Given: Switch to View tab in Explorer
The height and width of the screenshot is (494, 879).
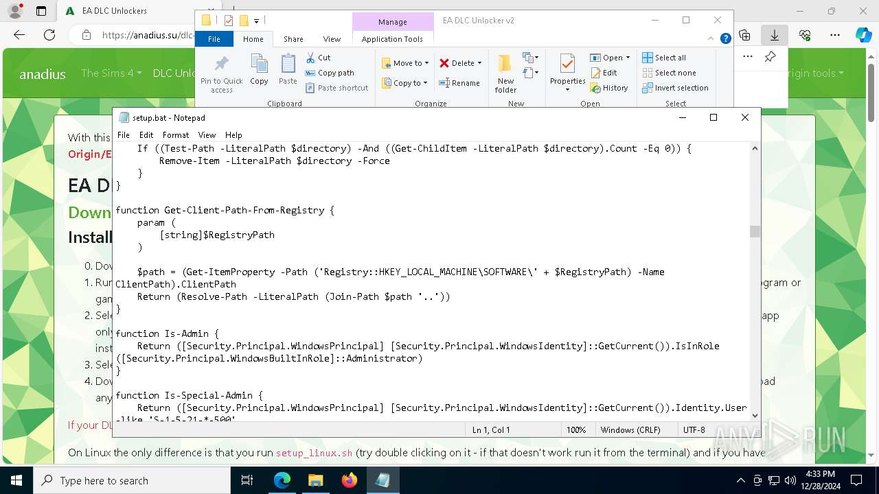Looking at the screenshot, I should [332, 39].
